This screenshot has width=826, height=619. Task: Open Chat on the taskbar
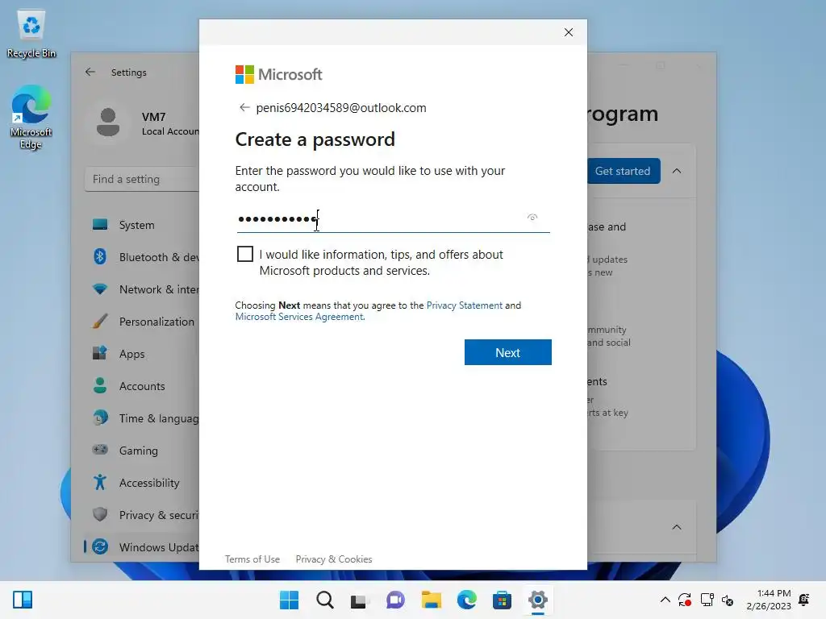(x=395, y=600)
